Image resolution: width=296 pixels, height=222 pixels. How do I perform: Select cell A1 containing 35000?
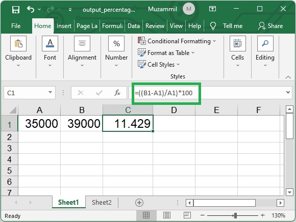click(39, 123)
